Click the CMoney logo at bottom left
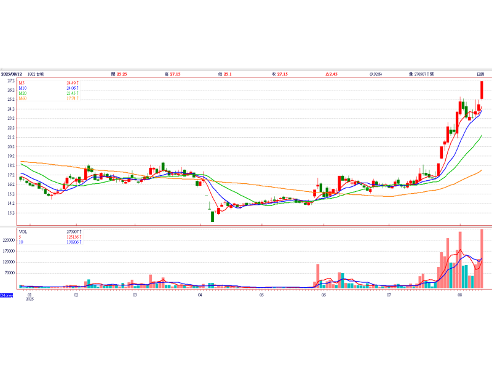 (x=6, y=295)
